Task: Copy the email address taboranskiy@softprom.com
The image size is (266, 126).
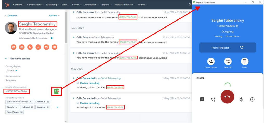Action: [52, 38]
